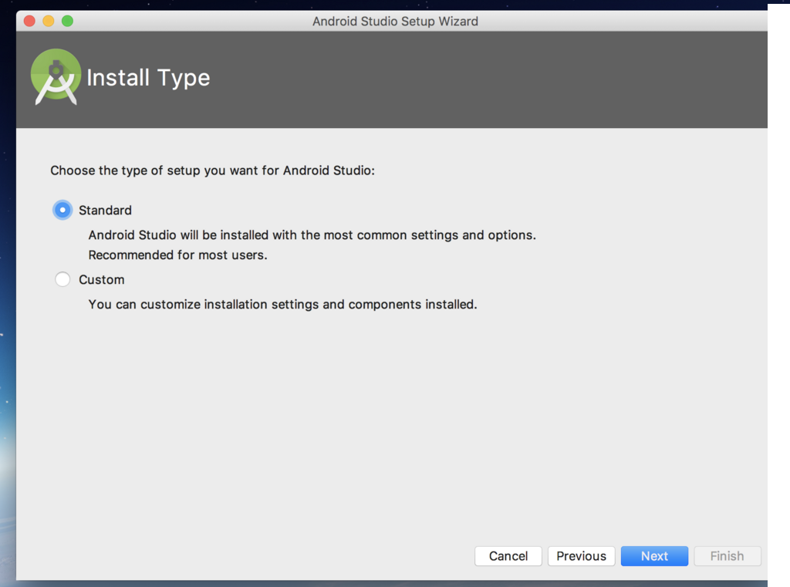Image resolution: width=790 pixels, height=587 pixels.
Task: Choose the Custom radio button
Action: (62, 279)
